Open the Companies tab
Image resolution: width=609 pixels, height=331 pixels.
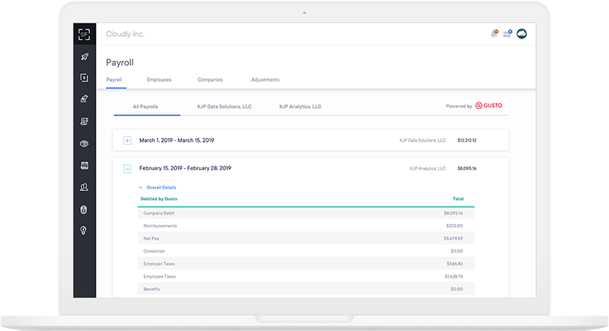click(210, 80)
